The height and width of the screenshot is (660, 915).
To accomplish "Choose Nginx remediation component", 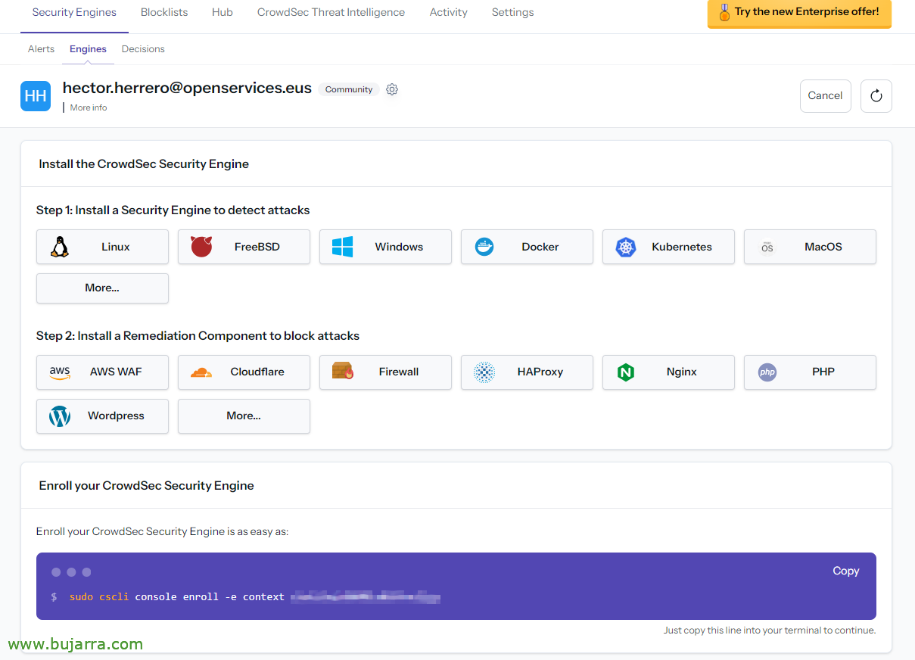I will [x=668, y=372].
